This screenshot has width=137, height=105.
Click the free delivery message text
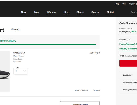8,41
